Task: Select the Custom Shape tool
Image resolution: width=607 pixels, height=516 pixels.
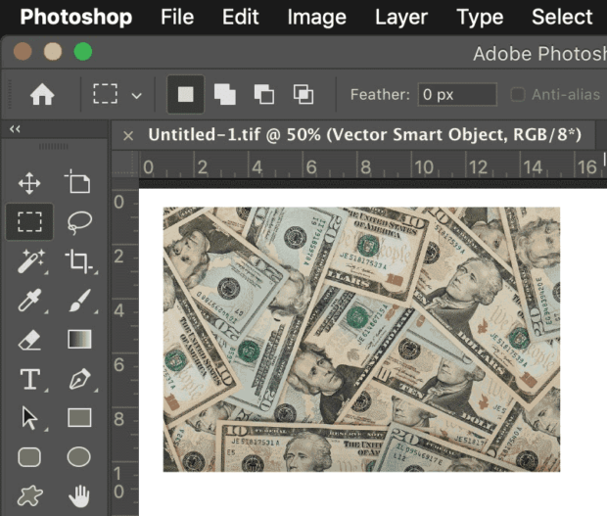Action: 29,495
